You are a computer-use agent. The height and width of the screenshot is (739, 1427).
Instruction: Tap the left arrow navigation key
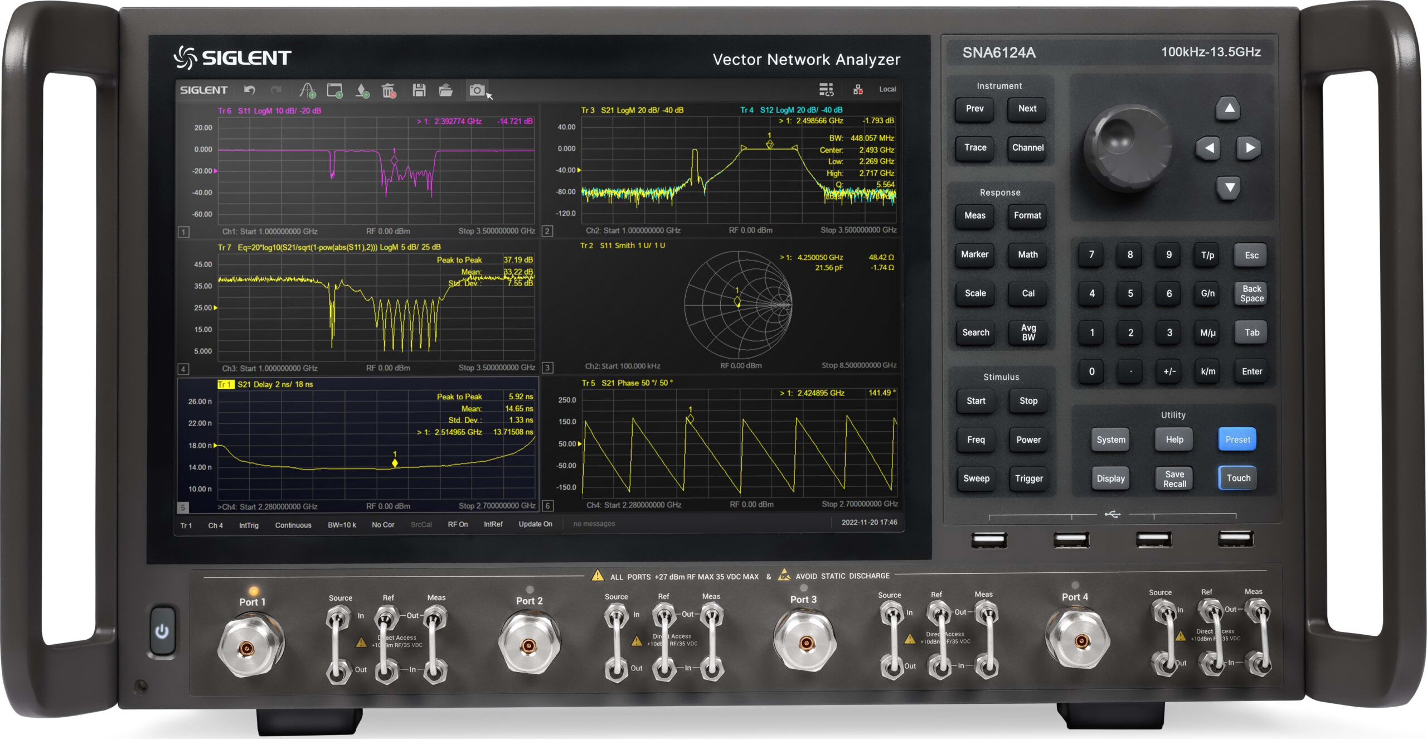tap(1208, 148)
